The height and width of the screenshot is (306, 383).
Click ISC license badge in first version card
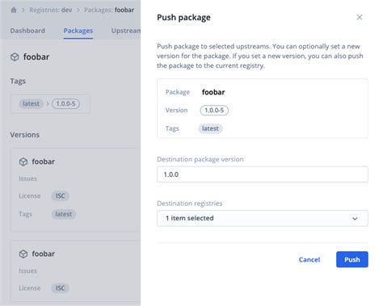pos(61,196)
